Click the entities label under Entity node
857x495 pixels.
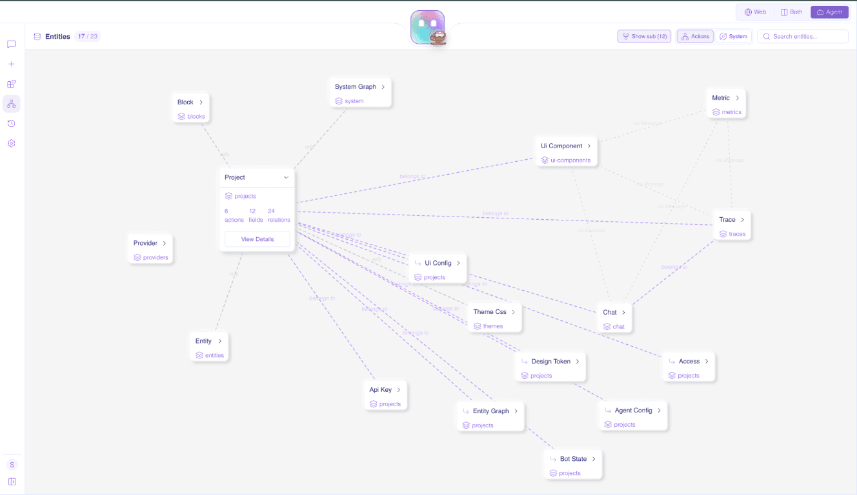click(x=214, y=356)
